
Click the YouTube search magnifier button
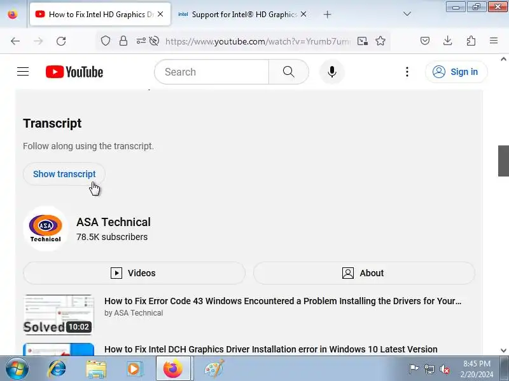pyautogui.click(x=289, y=72)
